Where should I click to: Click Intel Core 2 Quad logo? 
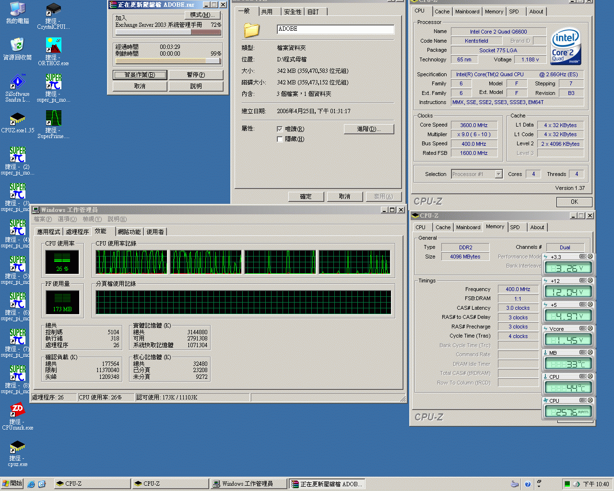tap(566, 47)
